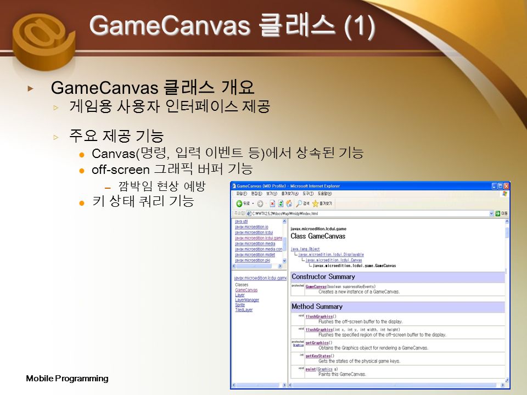Click the Windows flag logo in the menu bar

pos(504,194)
